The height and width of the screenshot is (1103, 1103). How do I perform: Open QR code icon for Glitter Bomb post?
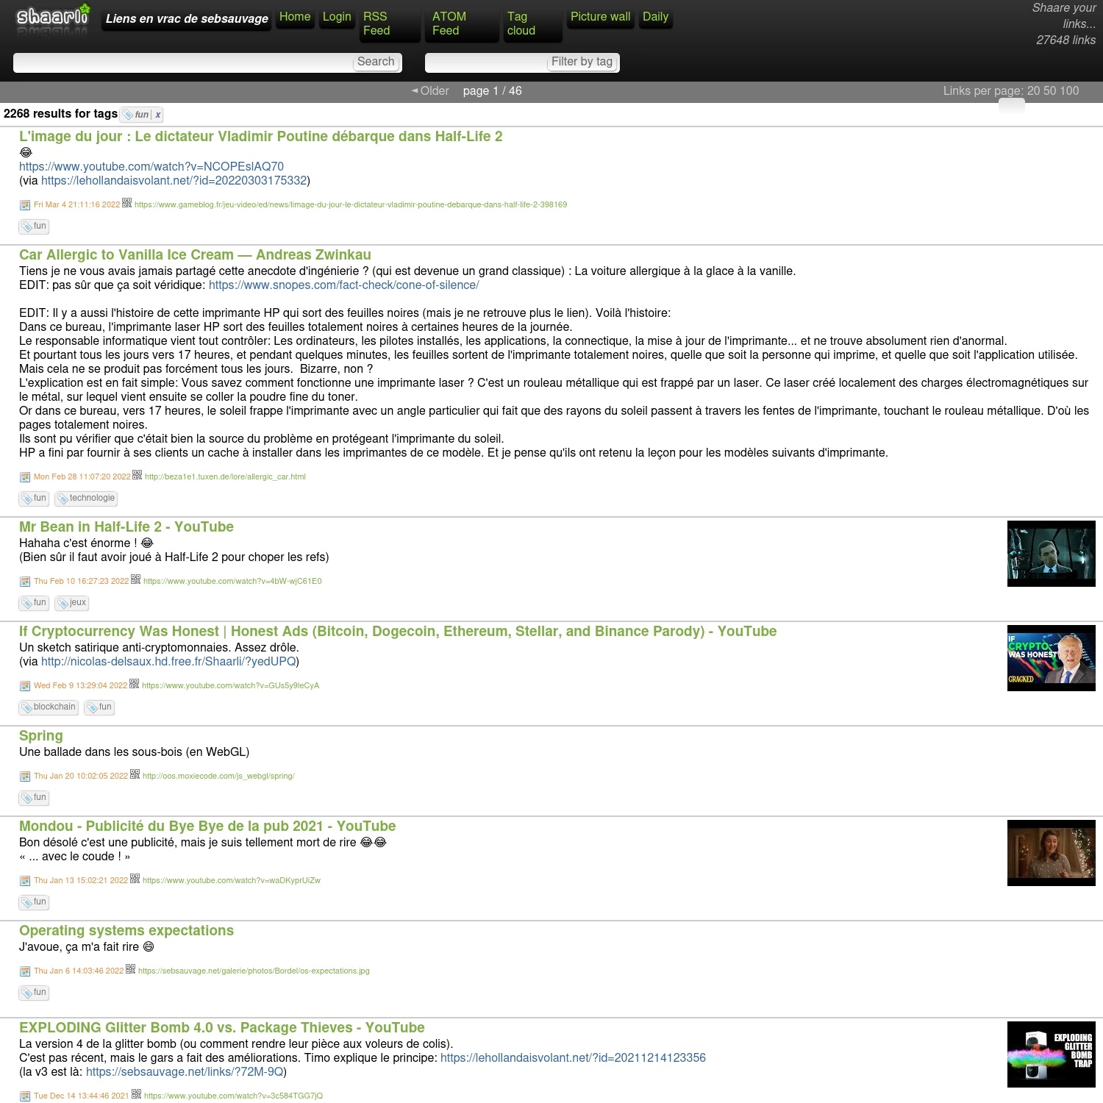pos(137,1094)
